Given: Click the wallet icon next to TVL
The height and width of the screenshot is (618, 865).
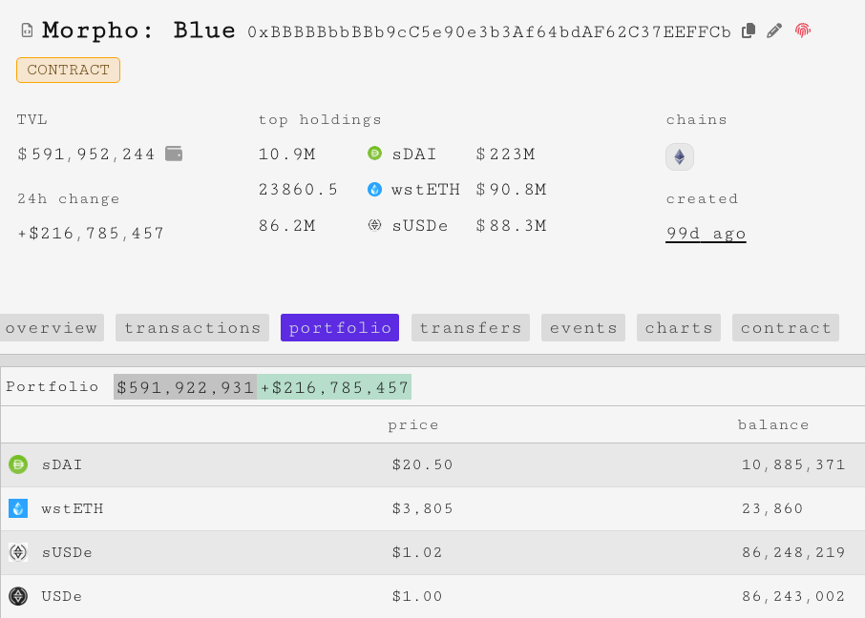Looking at the screenshot, I should [174, 154].
